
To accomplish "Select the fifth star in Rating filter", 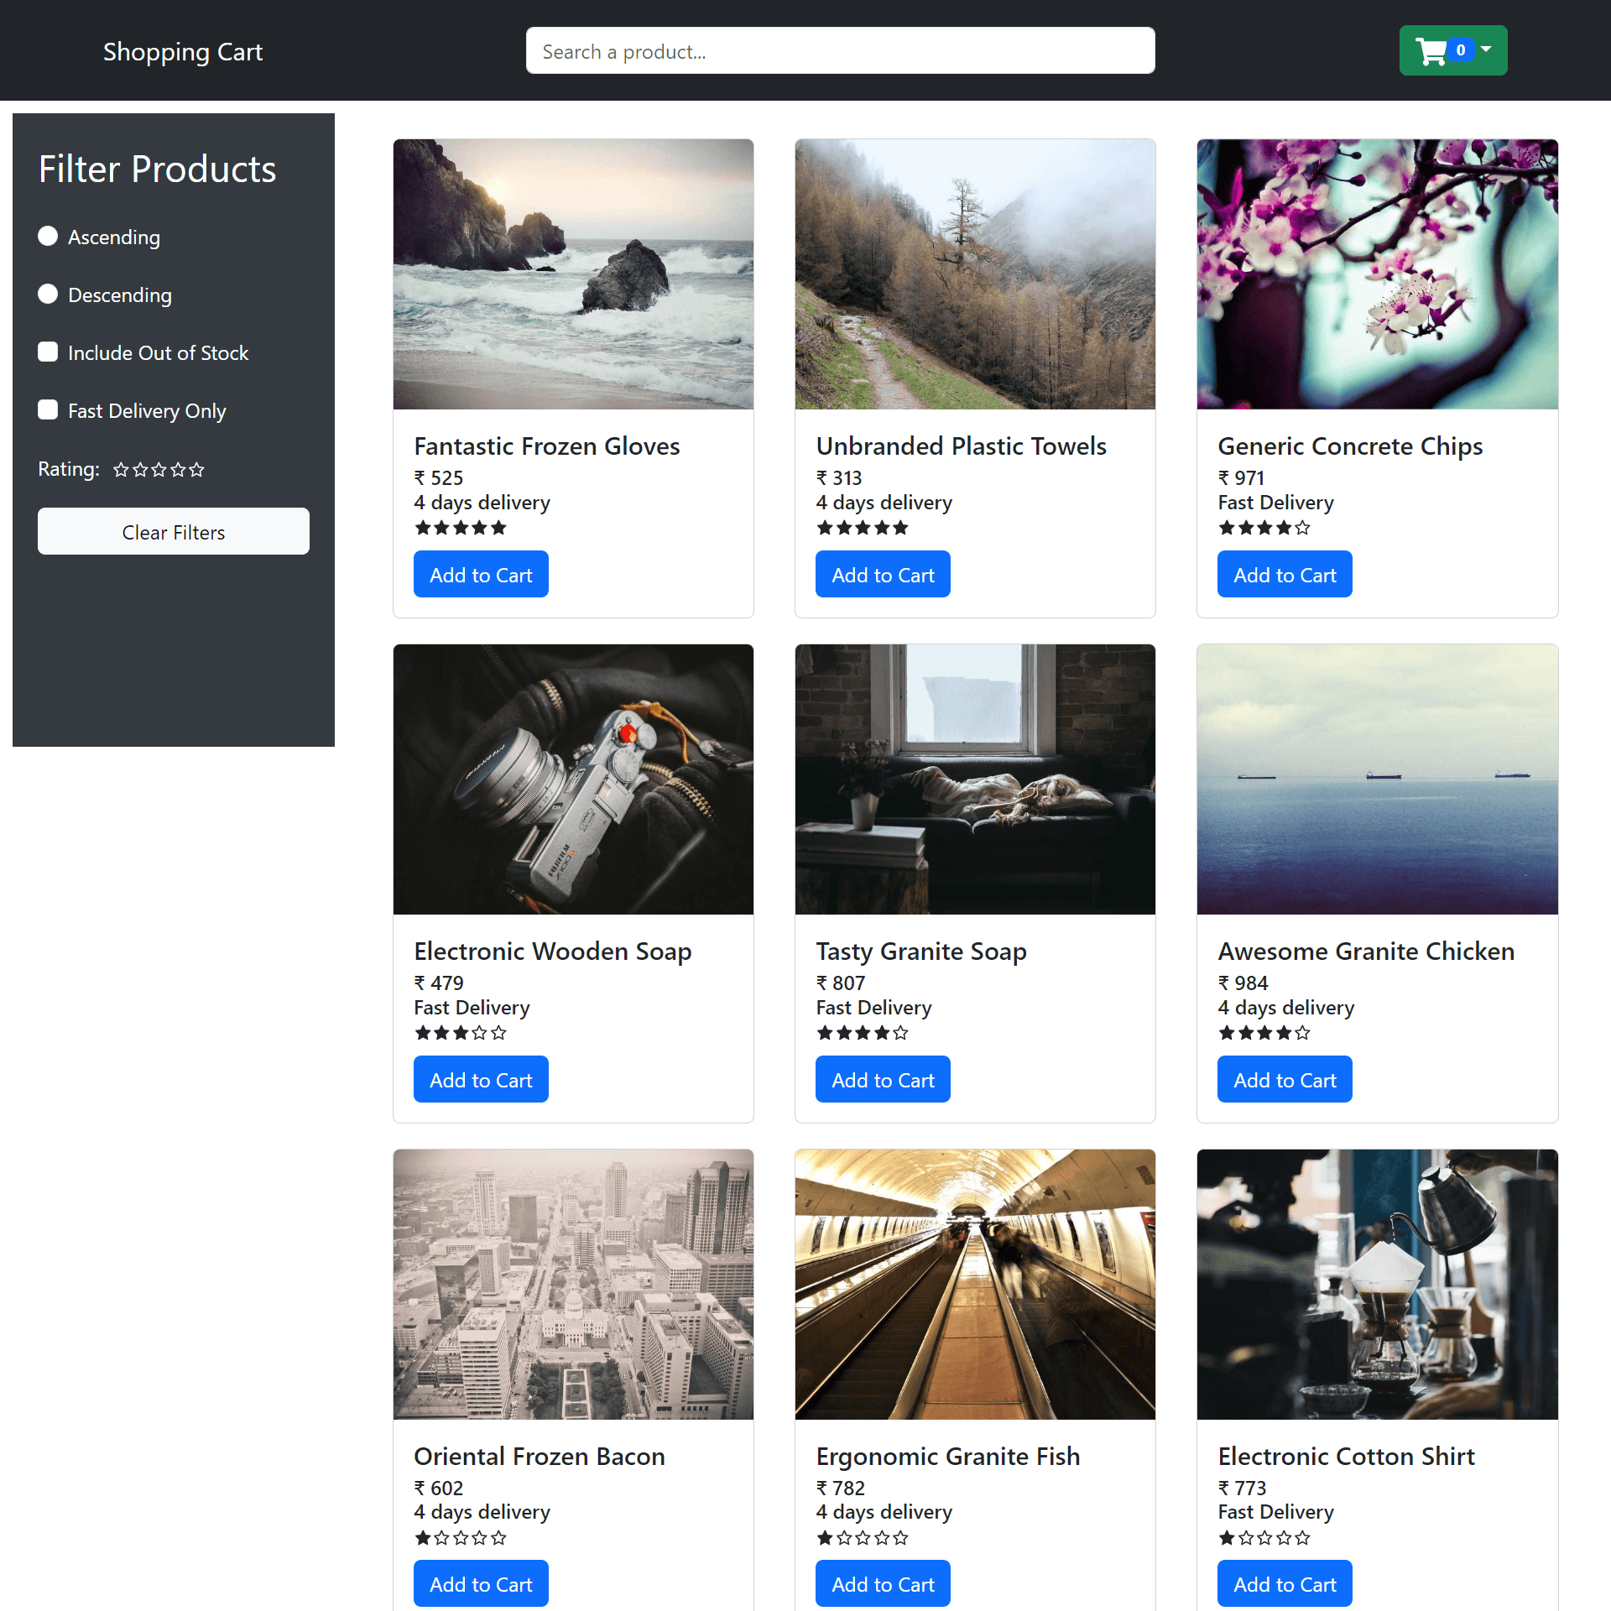I will point(196,470).
